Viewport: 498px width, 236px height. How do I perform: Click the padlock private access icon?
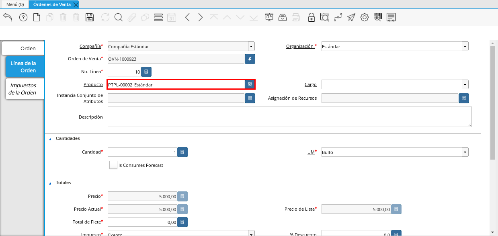(311, 17)
